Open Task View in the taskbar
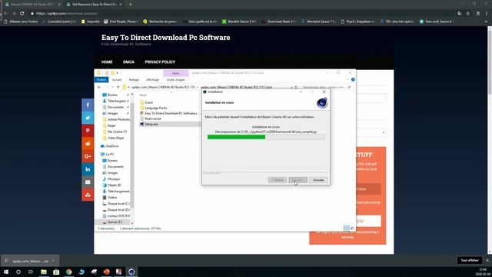This screenshot has height=277, width=492. 31,272
